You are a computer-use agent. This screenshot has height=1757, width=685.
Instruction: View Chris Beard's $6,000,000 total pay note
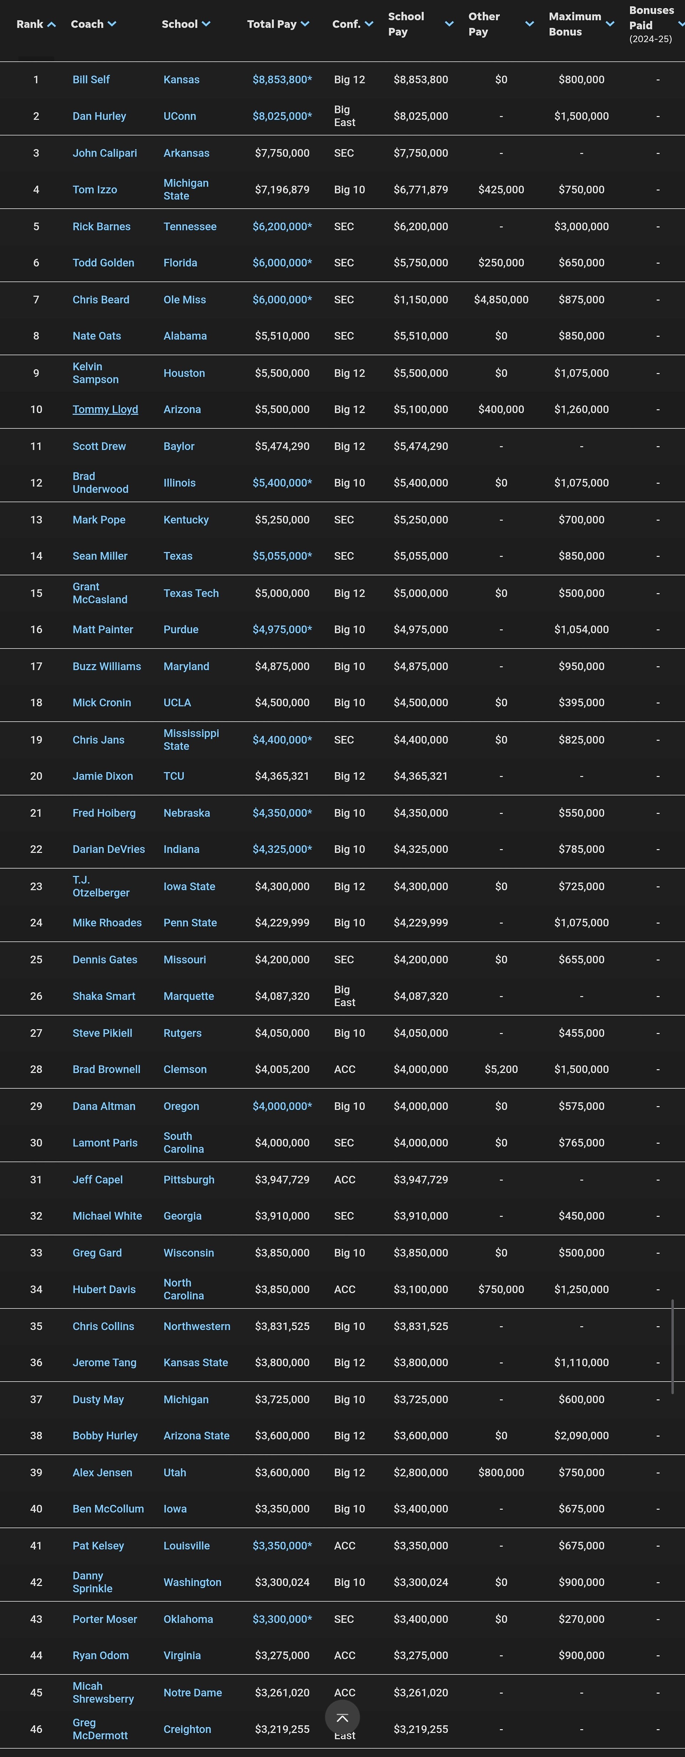coord(282,299)
